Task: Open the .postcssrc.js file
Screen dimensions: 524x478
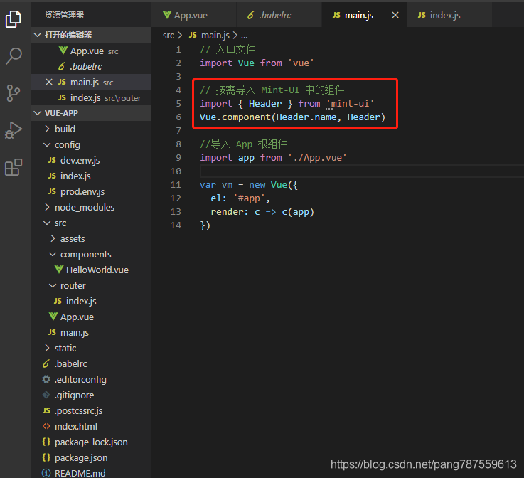Action: point(91,410)
